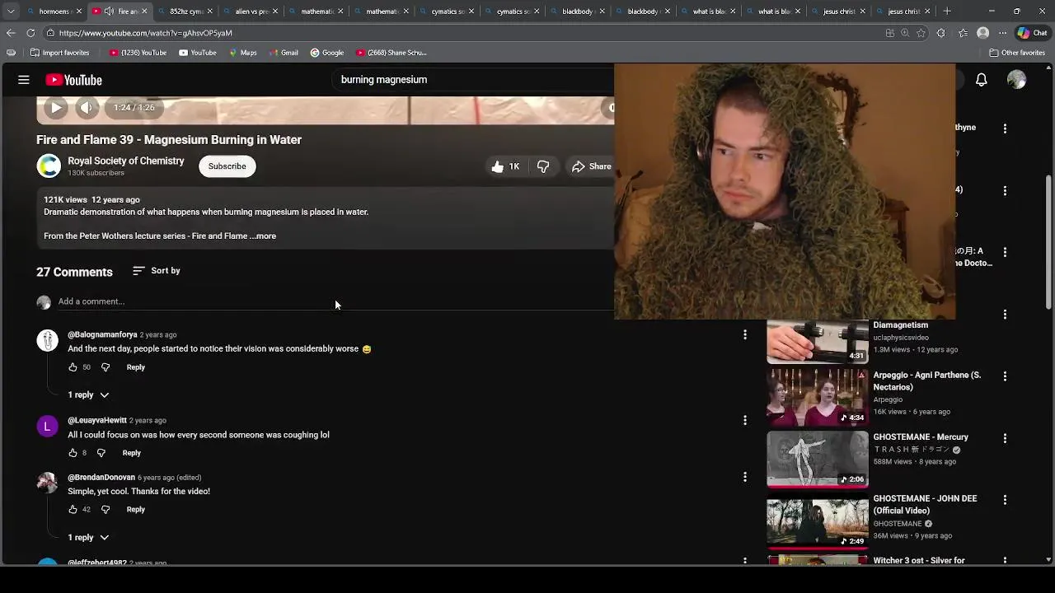Open the YouTube guide hamburger menu
1055x593 pixels.
pos(24,80)
